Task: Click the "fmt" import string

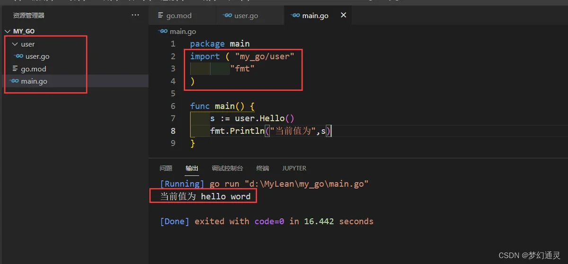Action: coord(242,69)
